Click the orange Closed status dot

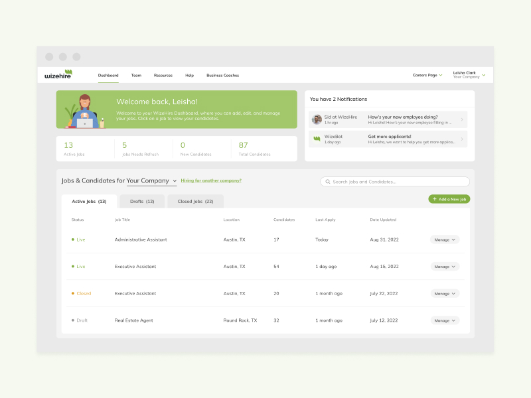pyautogui.click(x=72, y=293)
